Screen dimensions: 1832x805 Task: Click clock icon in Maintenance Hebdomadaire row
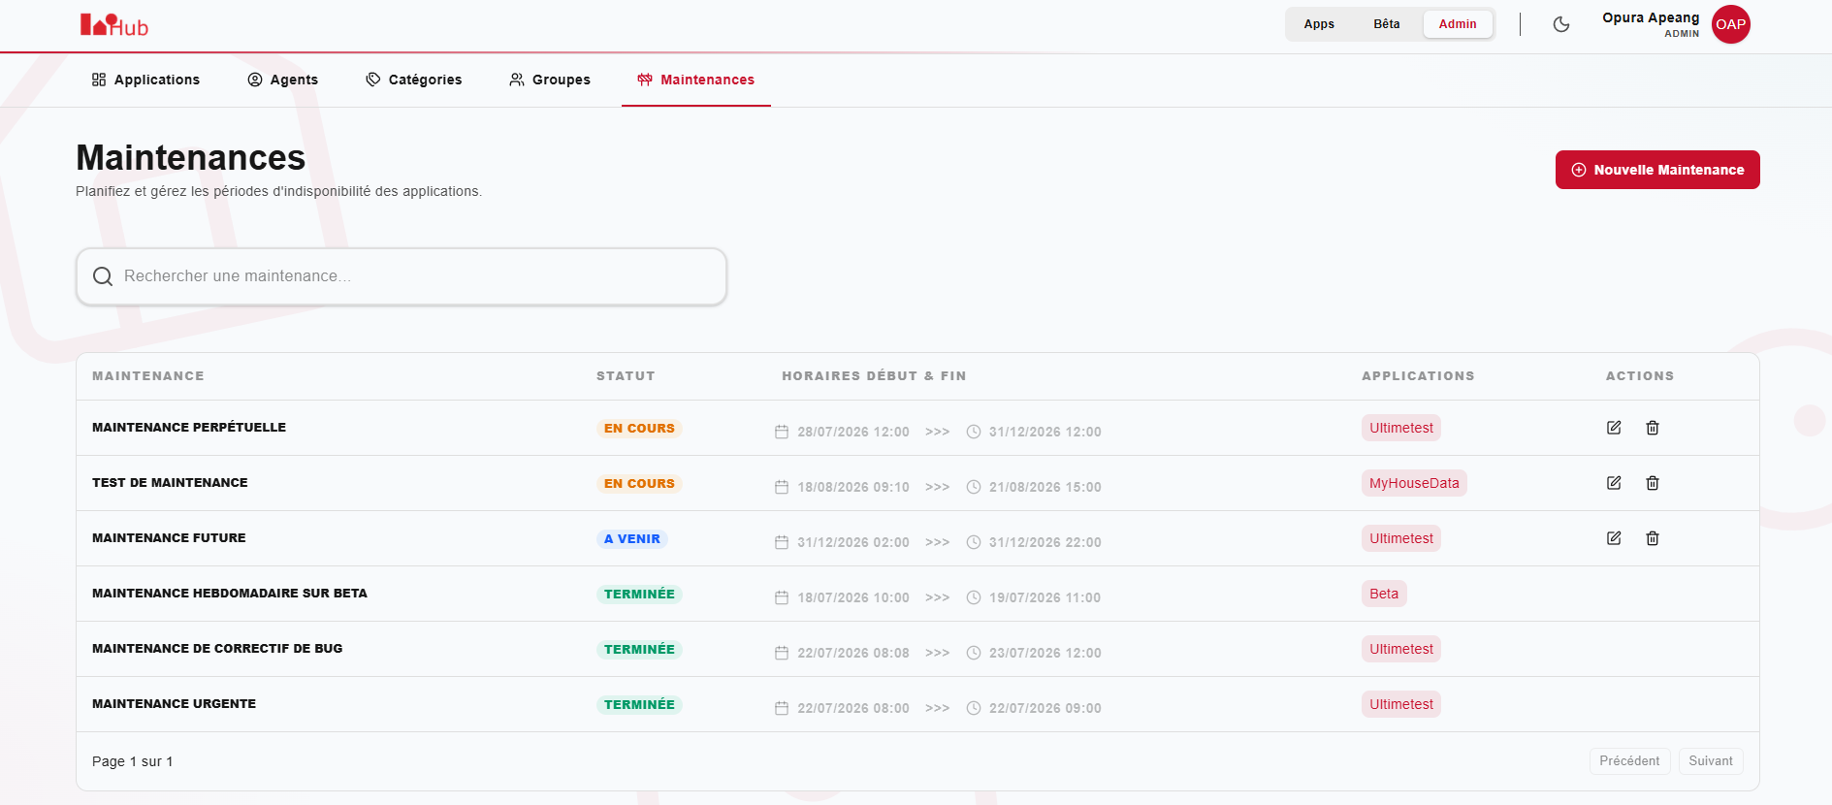pyautogui.click(x=974, y=597)
